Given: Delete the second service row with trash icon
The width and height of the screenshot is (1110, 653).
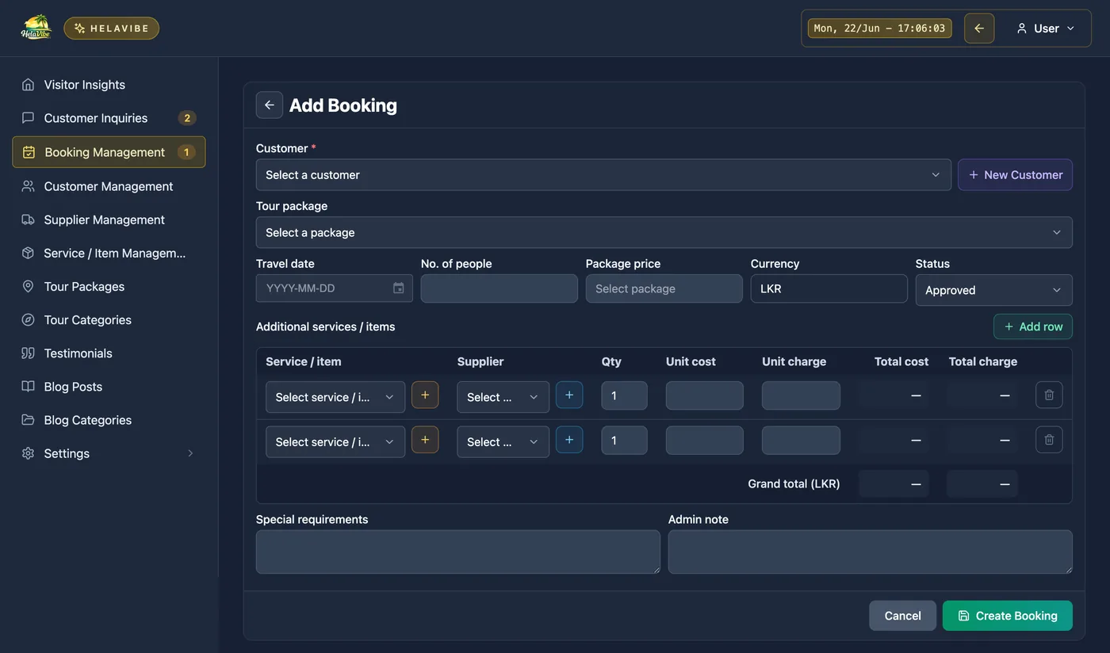Looking at the screenshot, I should point(1049,440).
